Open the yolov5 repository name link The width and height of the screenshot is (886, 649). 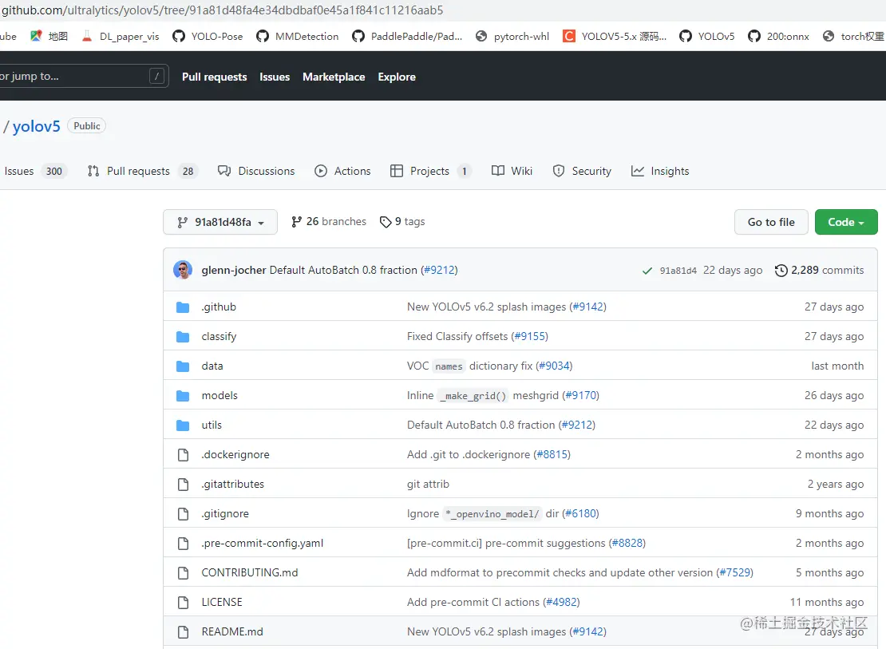(36, 126)
